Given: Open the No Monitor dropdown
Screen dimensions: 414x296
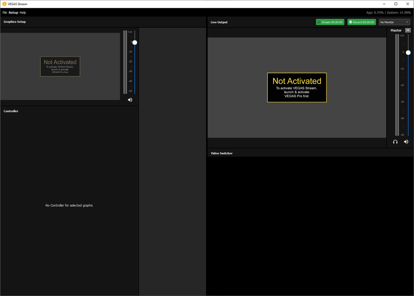Looking at the screenshot, I should tap(394, 22).
